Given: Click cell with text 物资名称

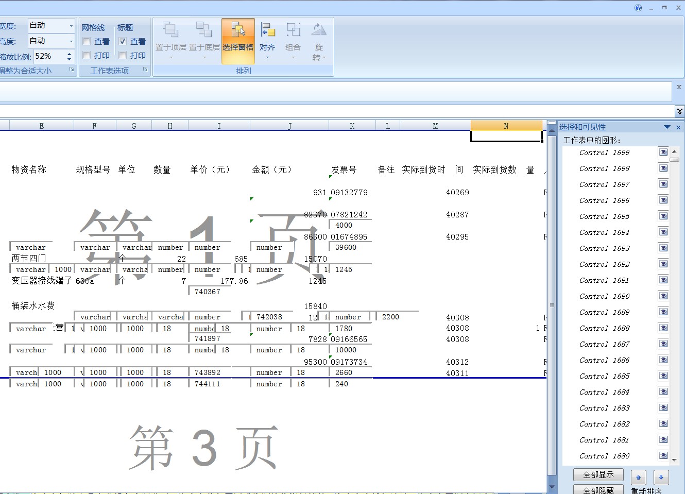Looking at the screenshot, I should [29, 169].
